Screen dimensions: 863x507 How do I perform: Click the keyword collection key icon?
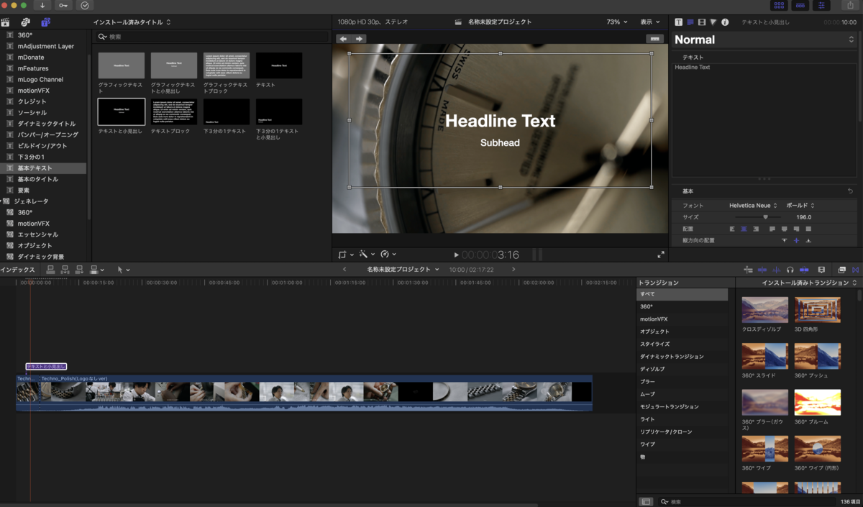click(x=64, y=5)
